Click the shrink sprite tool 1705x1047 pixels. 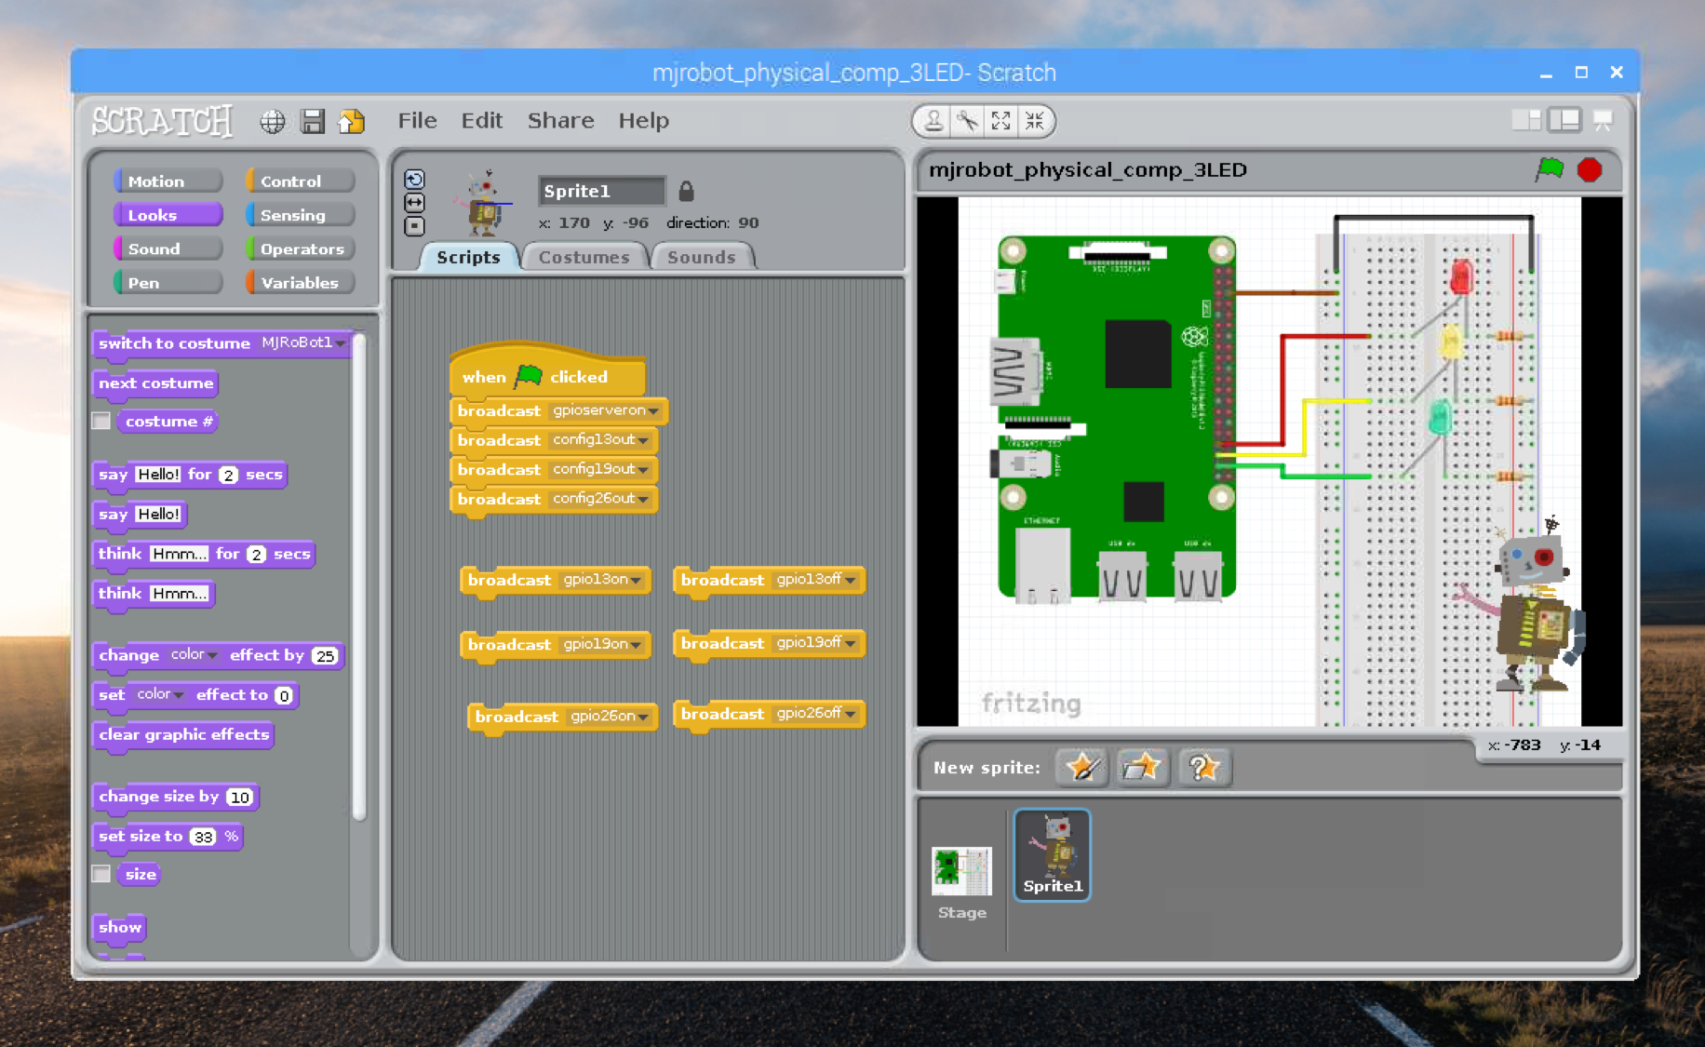[1033, 121]
